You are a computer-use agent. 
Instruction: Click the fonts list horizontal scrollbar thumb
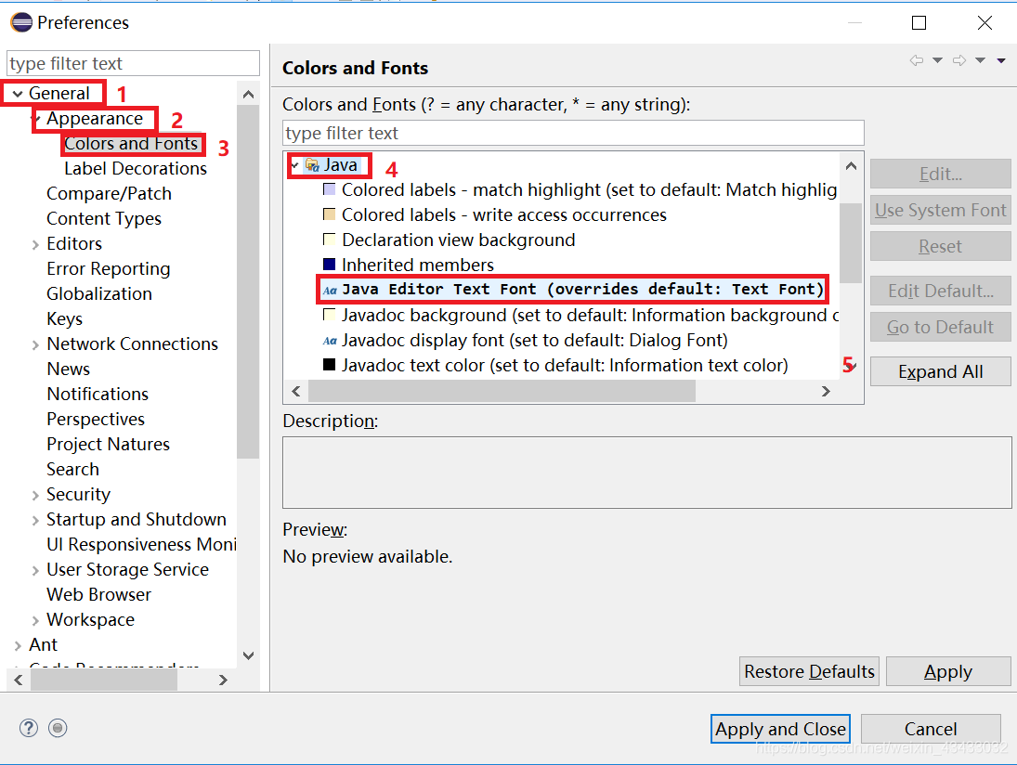[x=502, y=391]
